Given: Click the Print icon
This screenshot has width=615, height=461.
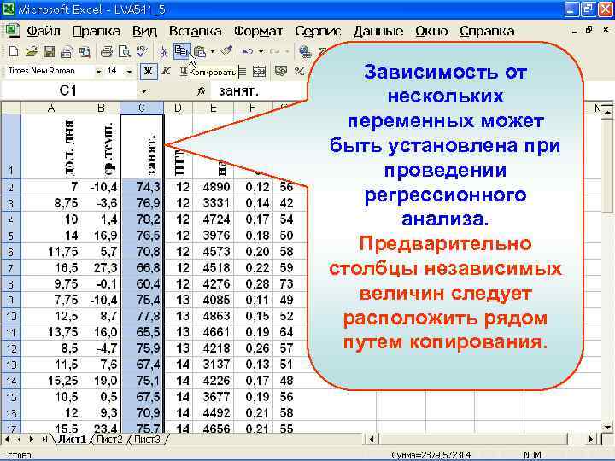Looking at the screenshot, I should 106,51.
